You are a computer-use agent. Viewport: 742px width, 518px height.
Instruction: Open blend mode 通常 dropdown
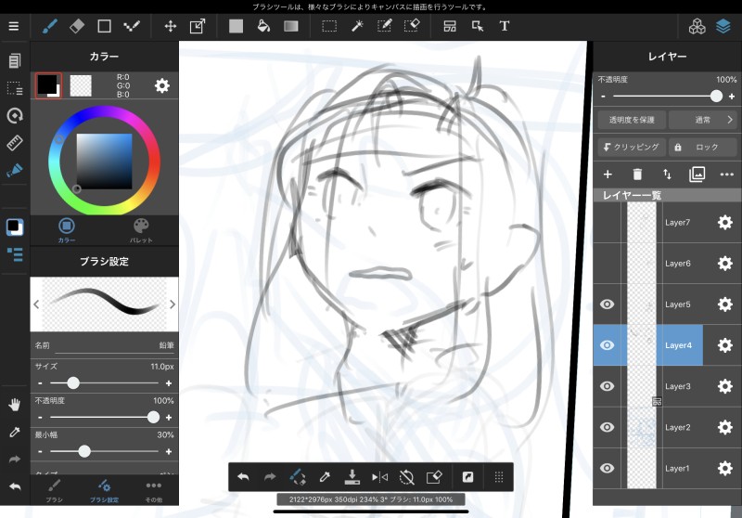tap(703, 120)
